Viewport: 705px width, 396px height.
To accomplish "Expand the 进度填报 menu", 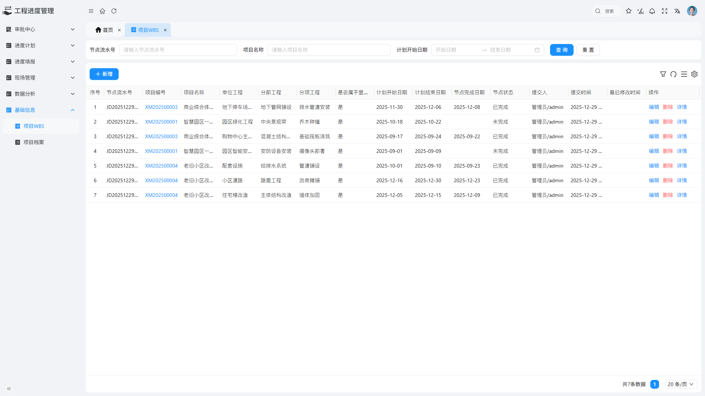I will (40, 62).
